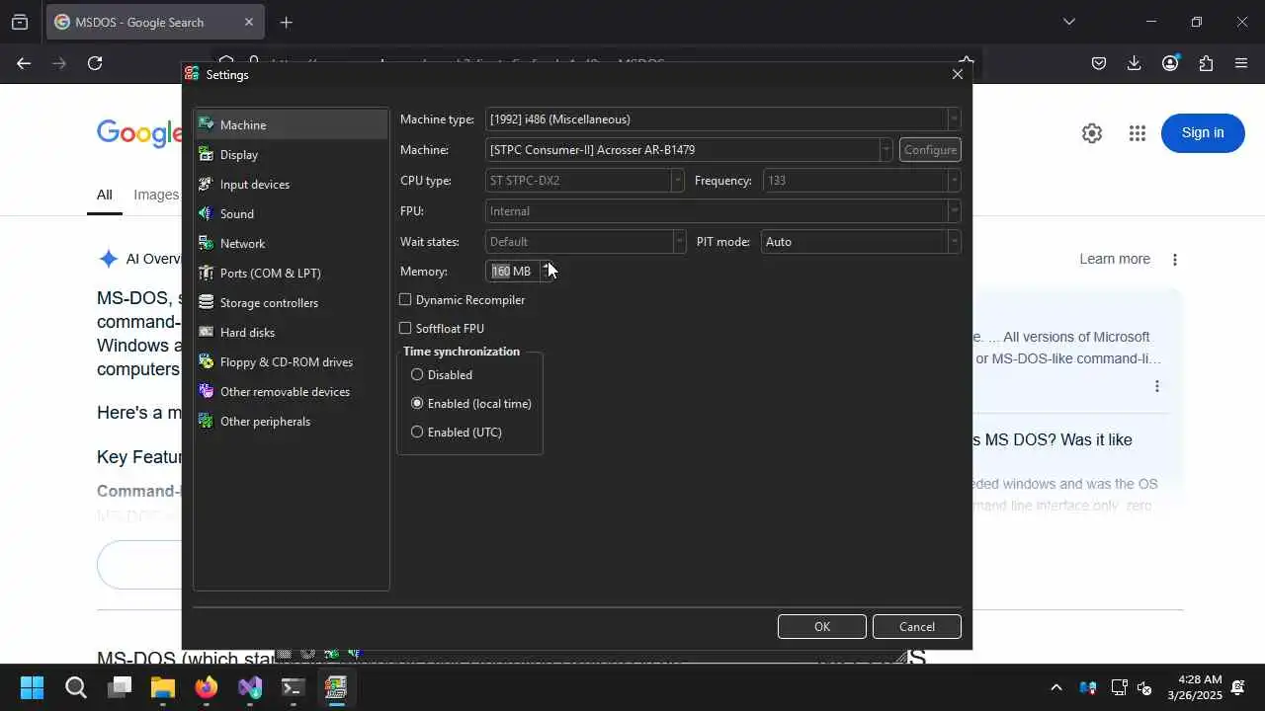Select Enabled (local time) synchronization

click(417, 403)
